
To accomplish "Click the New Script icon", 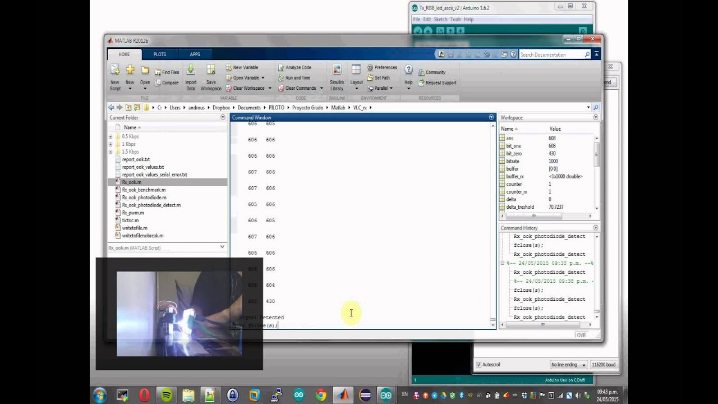I will pos(115,70).
